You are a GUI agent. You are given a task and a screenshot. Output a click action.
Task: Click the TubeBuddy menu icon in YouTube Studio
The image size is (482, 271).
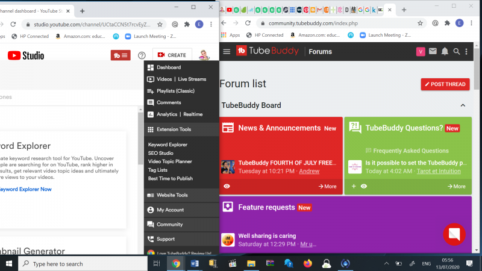click(x=120, y=55)
